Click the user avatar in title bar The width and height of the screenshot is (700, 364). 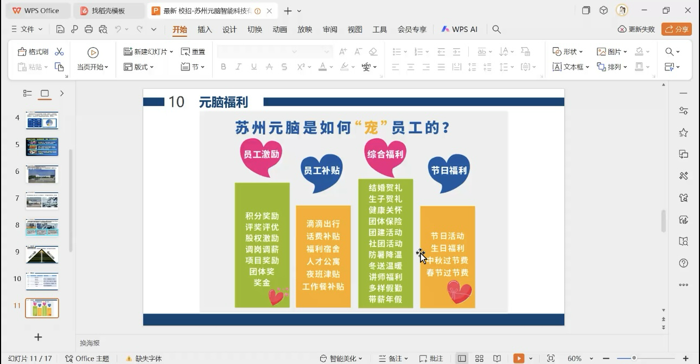pos(622,10)
